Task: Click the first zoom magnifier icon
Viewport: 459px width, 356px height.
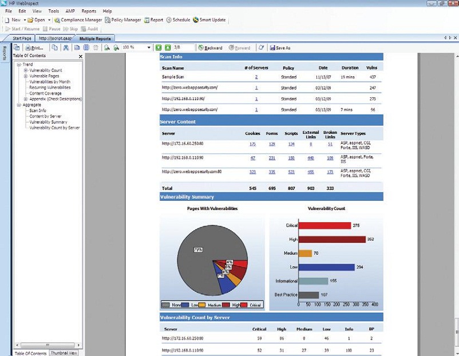Action: tap(107, 48)
